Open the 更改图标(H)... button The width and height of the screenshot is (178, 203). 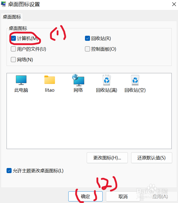coord(107,158)
